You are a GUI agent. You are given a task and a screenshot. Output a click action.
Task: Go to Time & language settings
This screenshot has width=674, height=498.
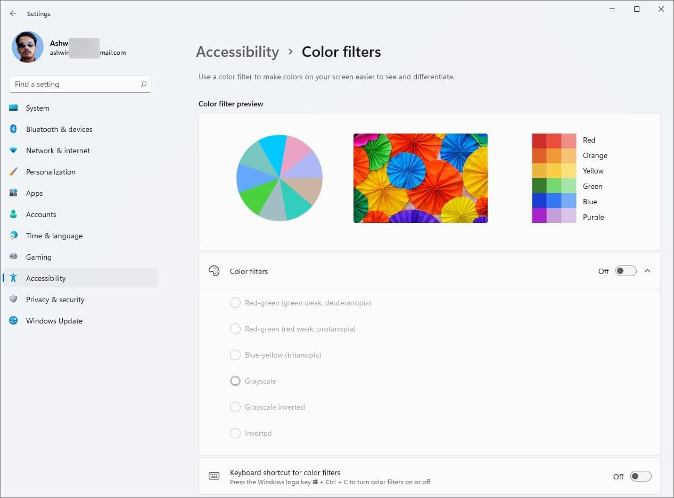(54, 236)
